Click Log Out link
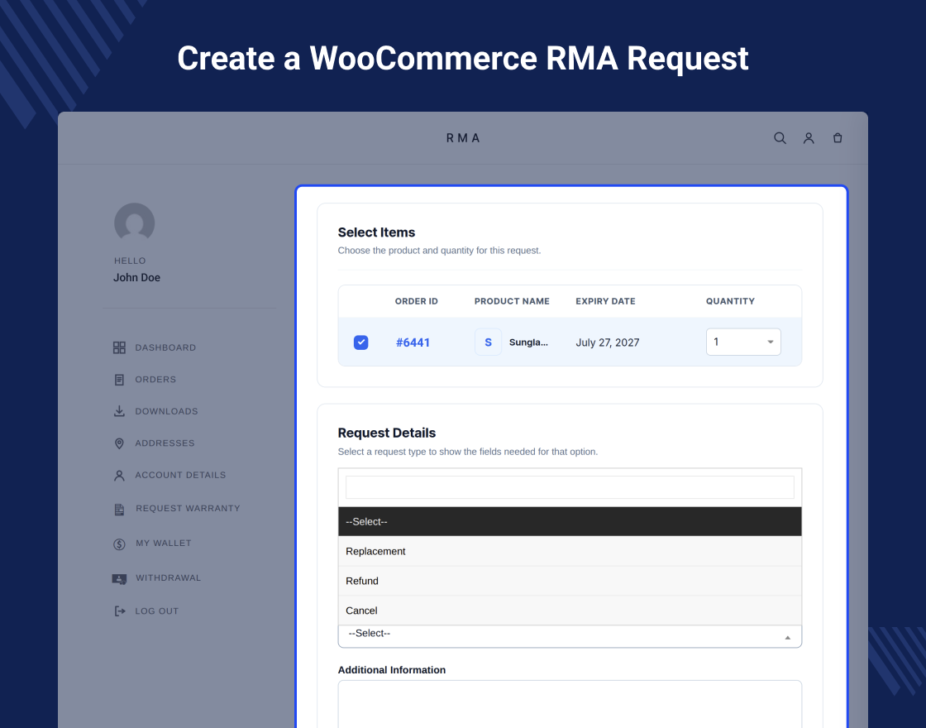The height and width of the screenshot is (728, 926). click(156, 611)
